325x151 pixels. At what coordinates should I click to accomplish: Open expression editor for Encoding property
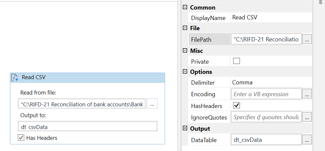point(307,94)
